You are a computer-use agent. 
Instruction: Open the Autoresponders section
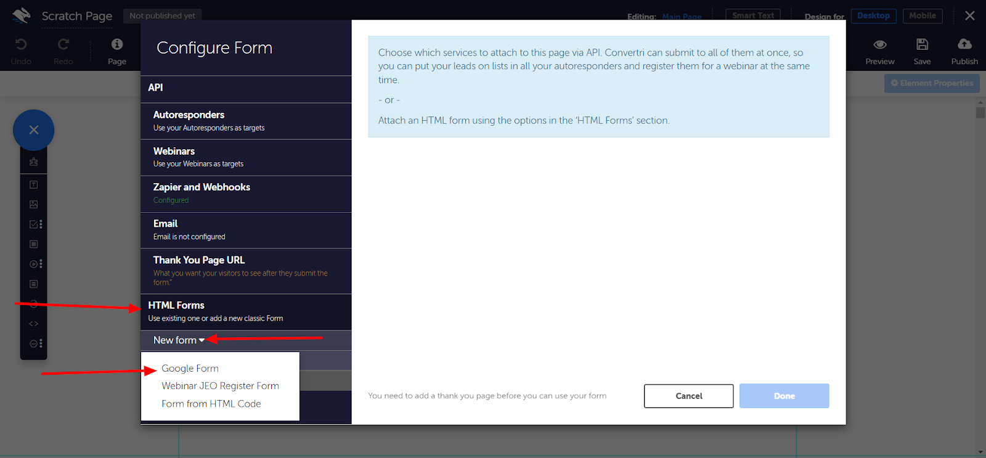click(246, 121)
